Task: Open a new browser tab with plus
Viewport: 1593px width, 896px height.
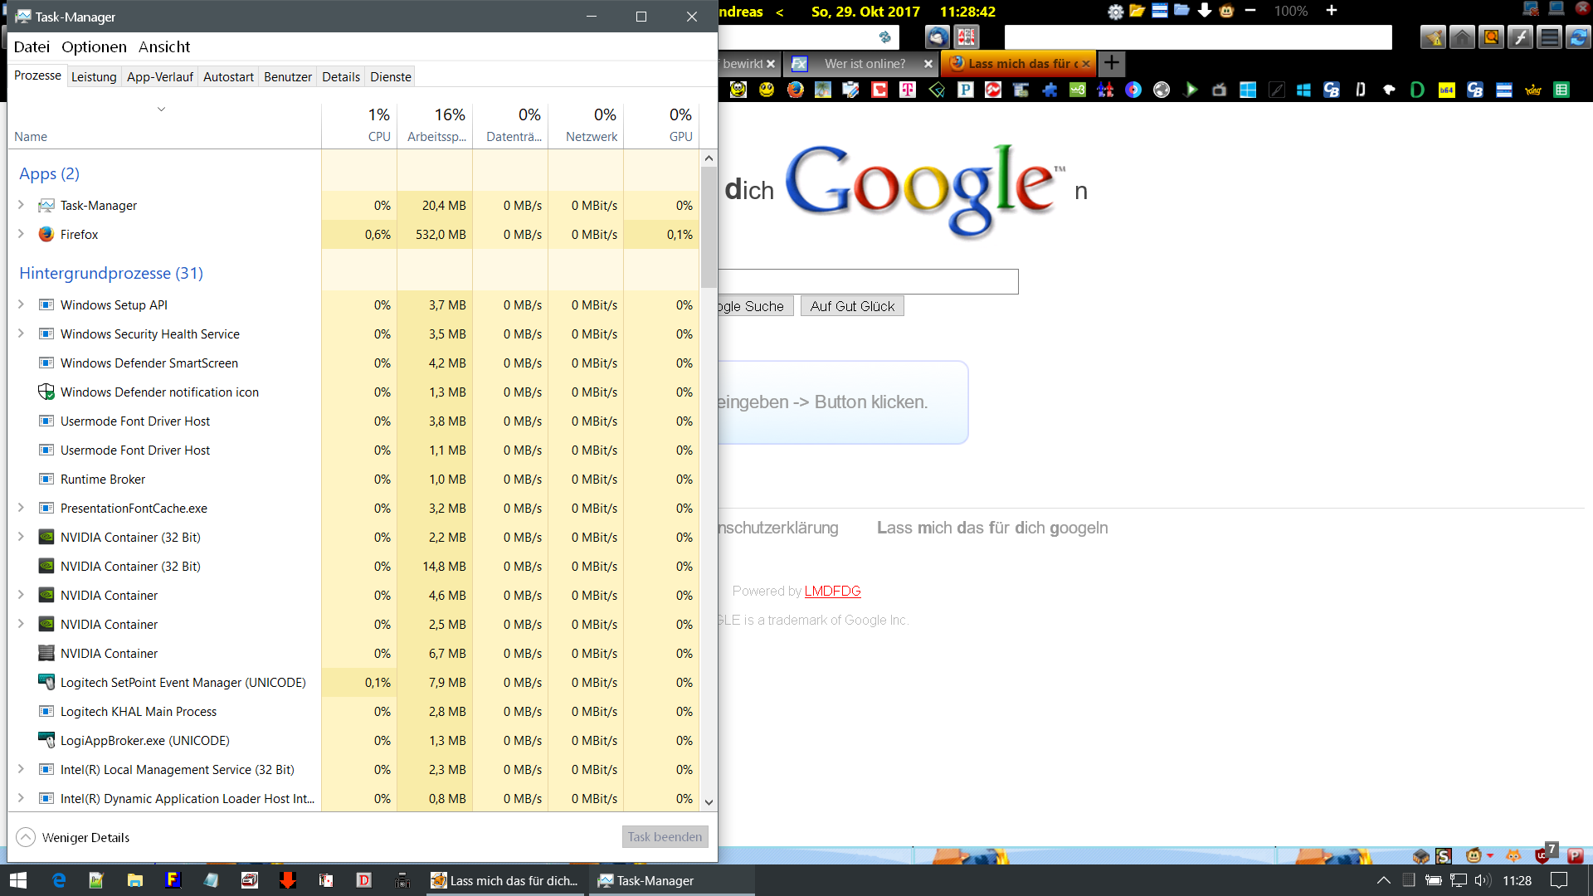Action: pyautogui.click(x=1112, y=63)
